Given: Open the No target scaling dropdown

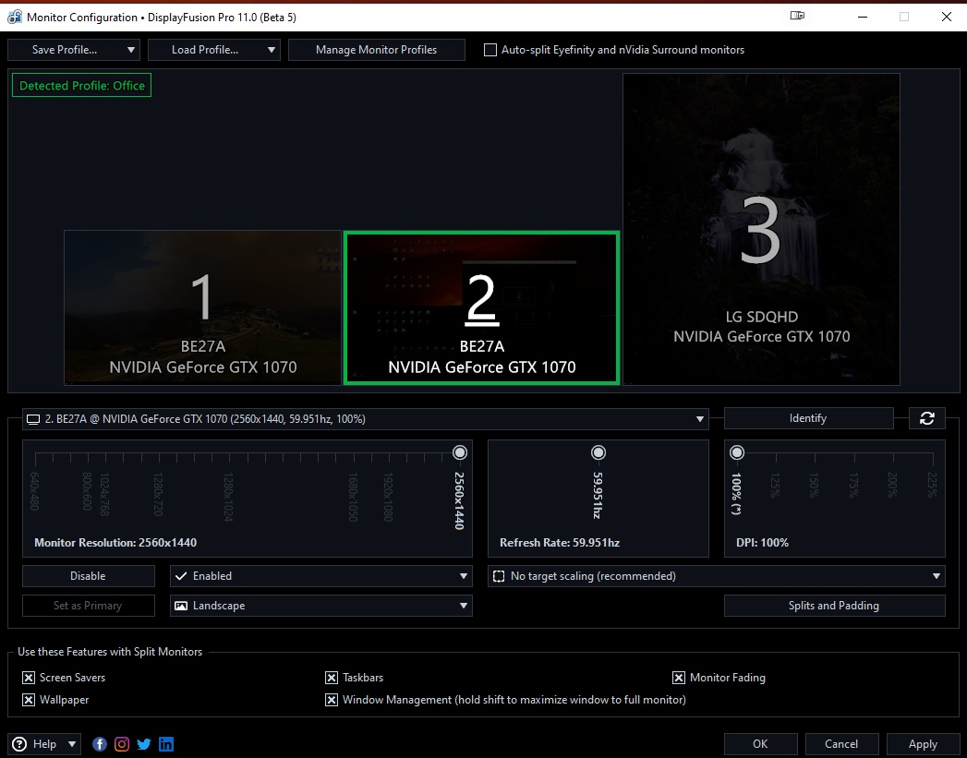Looking at the screenshot, I should pyautogui.click(x=716, y=576).
